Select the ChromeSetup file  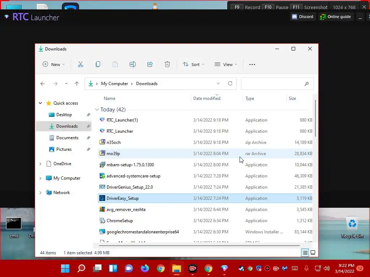point(205,221)
